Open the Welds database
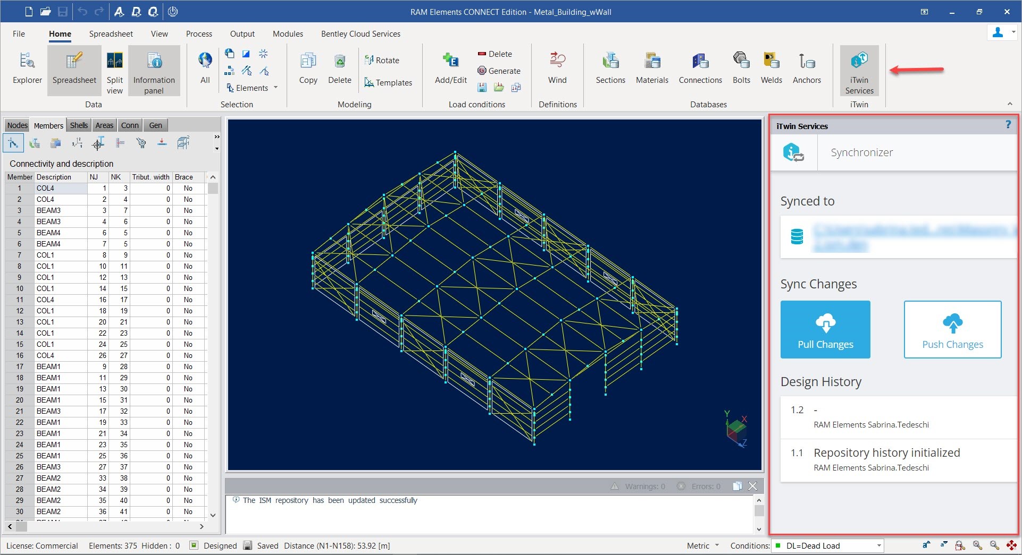This screenshot has width=1022, height=555. coord(771,68)
